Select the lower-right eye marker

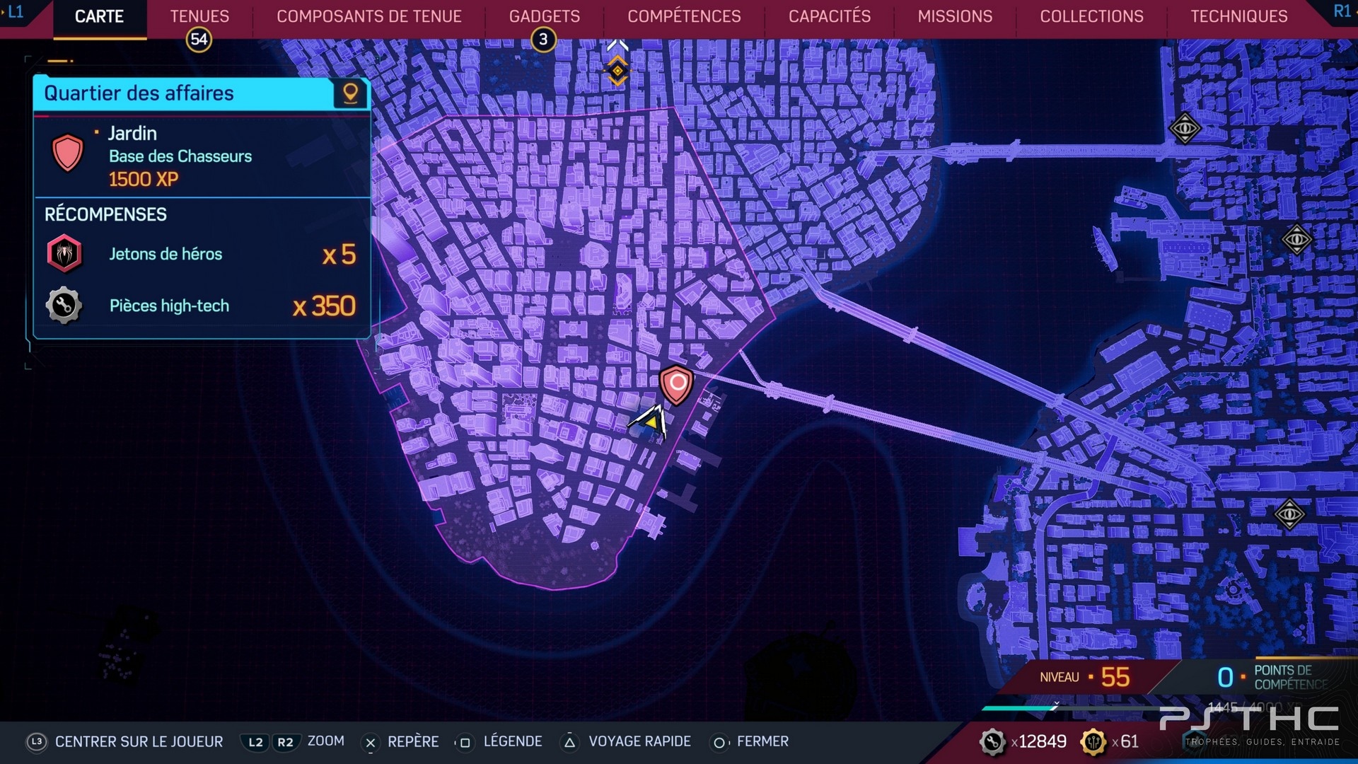click(x=1289, y=514)
